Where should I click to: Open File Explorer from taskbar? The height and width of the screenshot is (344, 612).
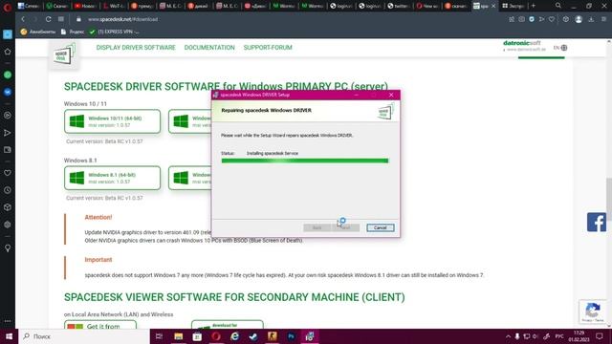click(179, 336)
